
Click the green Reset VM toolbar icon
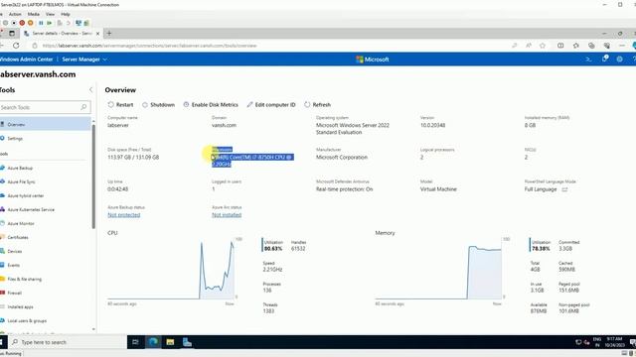coord(50,23)
